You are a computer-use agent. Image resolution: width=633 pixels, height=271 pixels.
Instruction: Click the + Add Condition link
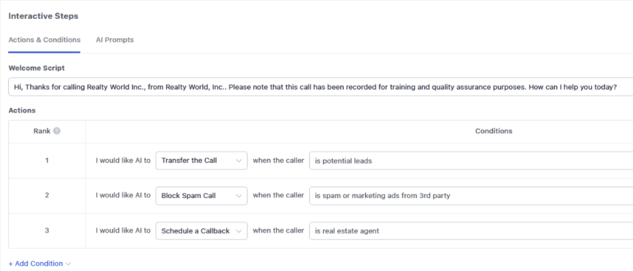[x=36, y=264]
